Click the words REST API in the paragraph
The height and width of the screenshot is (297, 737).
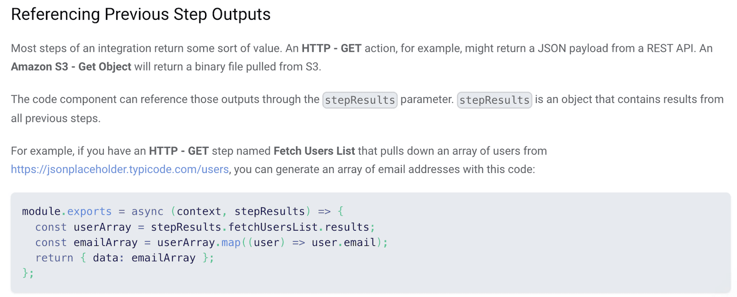click(670, 48)
